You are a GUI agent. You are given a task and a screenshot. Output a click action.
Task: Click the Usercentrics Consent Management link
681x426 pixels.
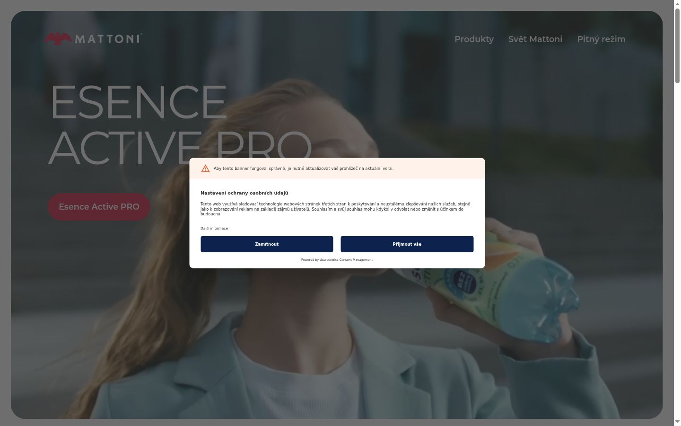(x=346, y=260)
